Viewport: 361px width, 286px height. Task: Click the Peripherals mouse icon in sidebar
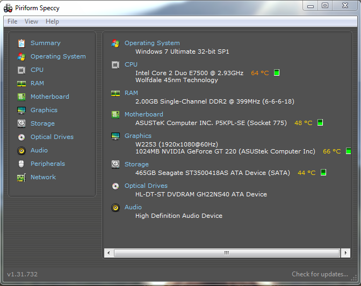[21, 164]
